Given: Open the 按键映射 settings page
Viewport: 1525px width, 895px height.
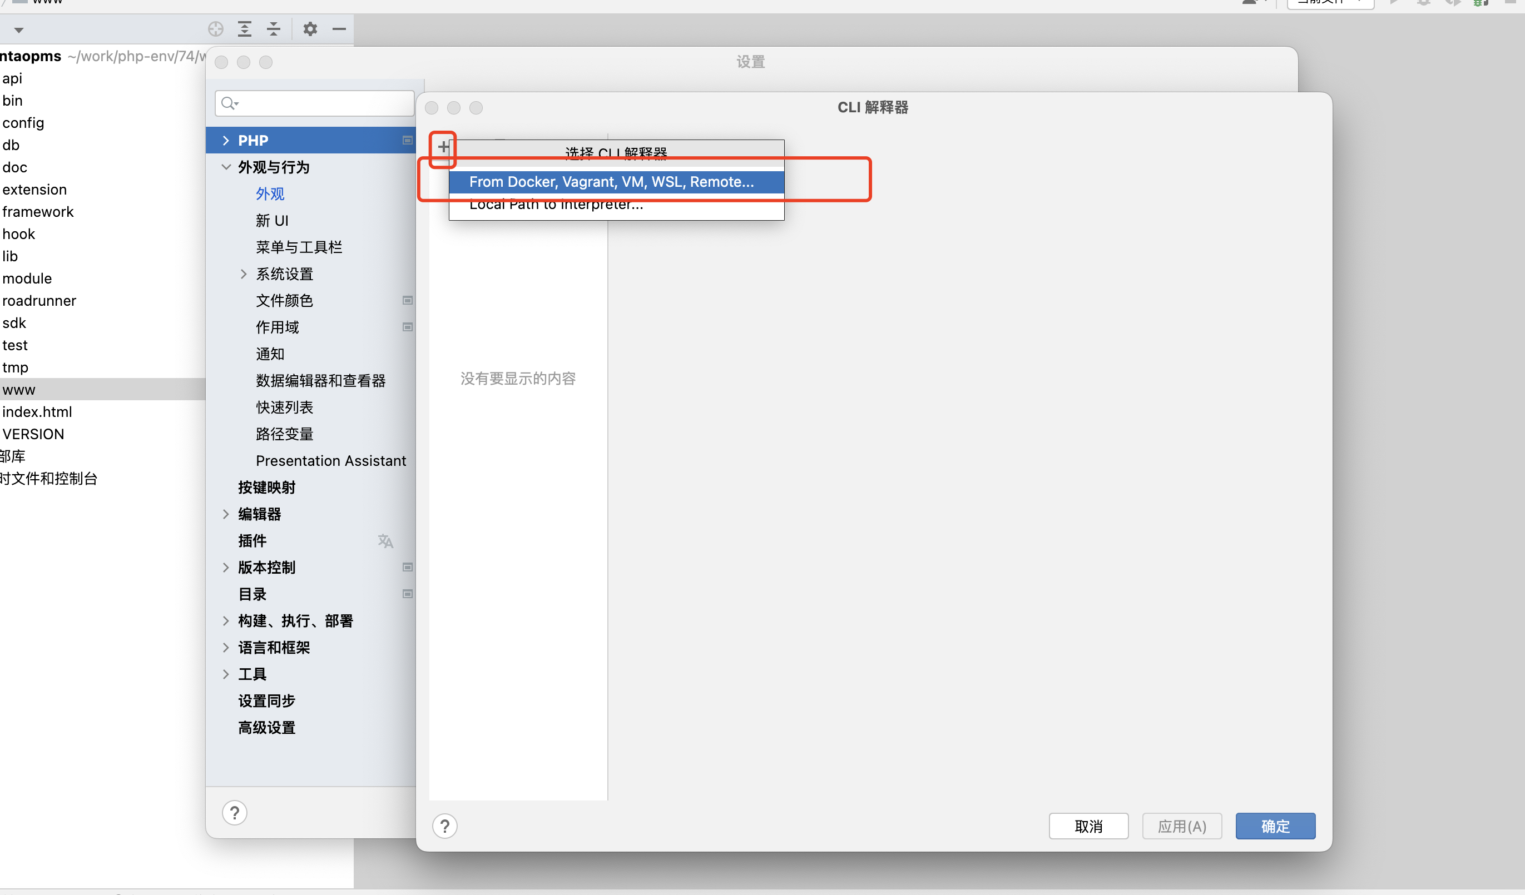Looking at the screenshot, I should coord(267,488).
